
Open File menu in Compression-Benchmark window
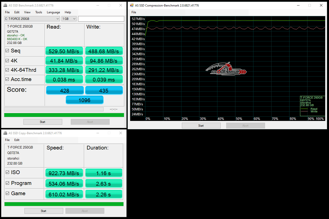click(134, 12)
